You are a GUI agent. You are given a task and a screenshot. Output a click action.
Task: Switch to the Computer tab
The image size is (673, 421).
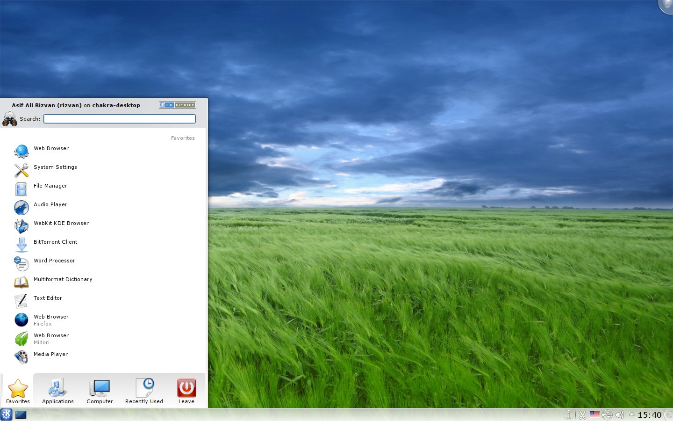(x=100, y=391)
